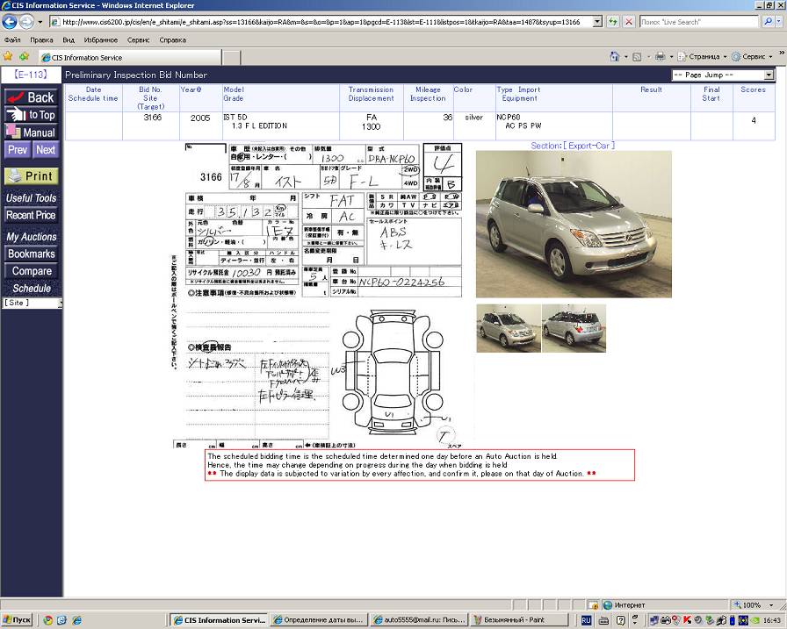Expand the address bar URL history dropdown
787x629 pixels.
click(597, 21)
